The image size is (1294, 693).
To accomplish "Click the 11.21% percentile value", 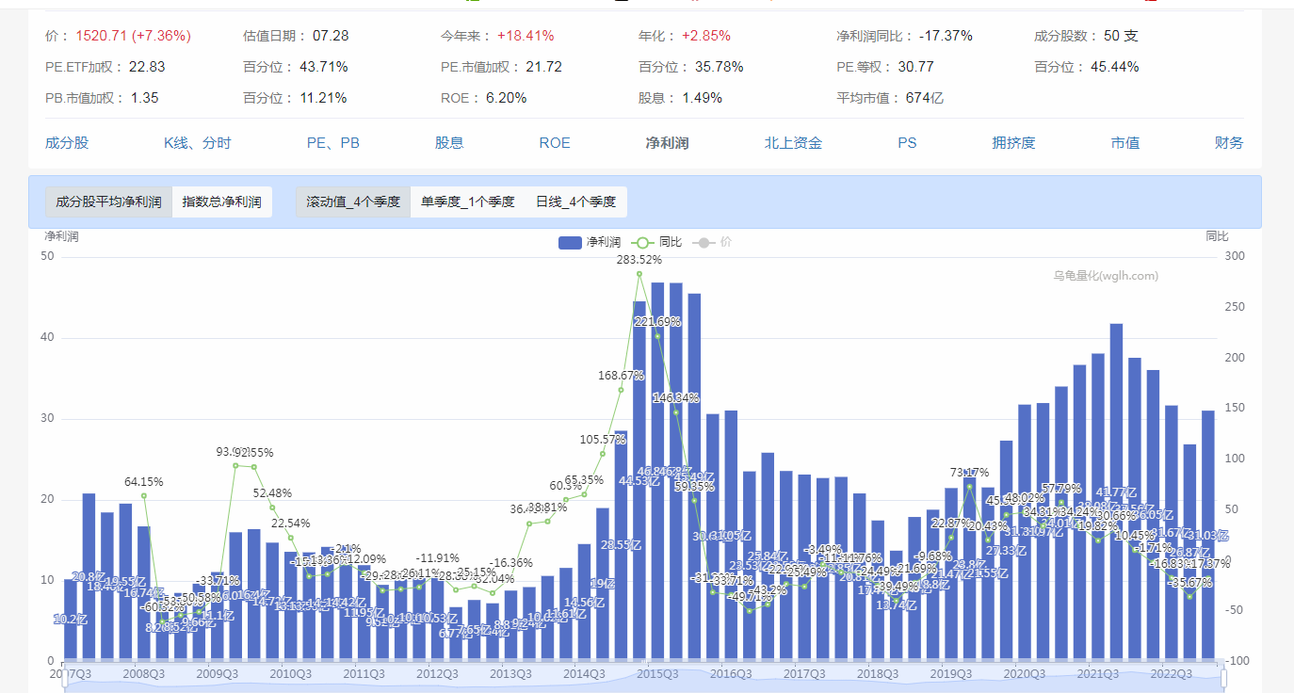I will [x=323, y=98].
